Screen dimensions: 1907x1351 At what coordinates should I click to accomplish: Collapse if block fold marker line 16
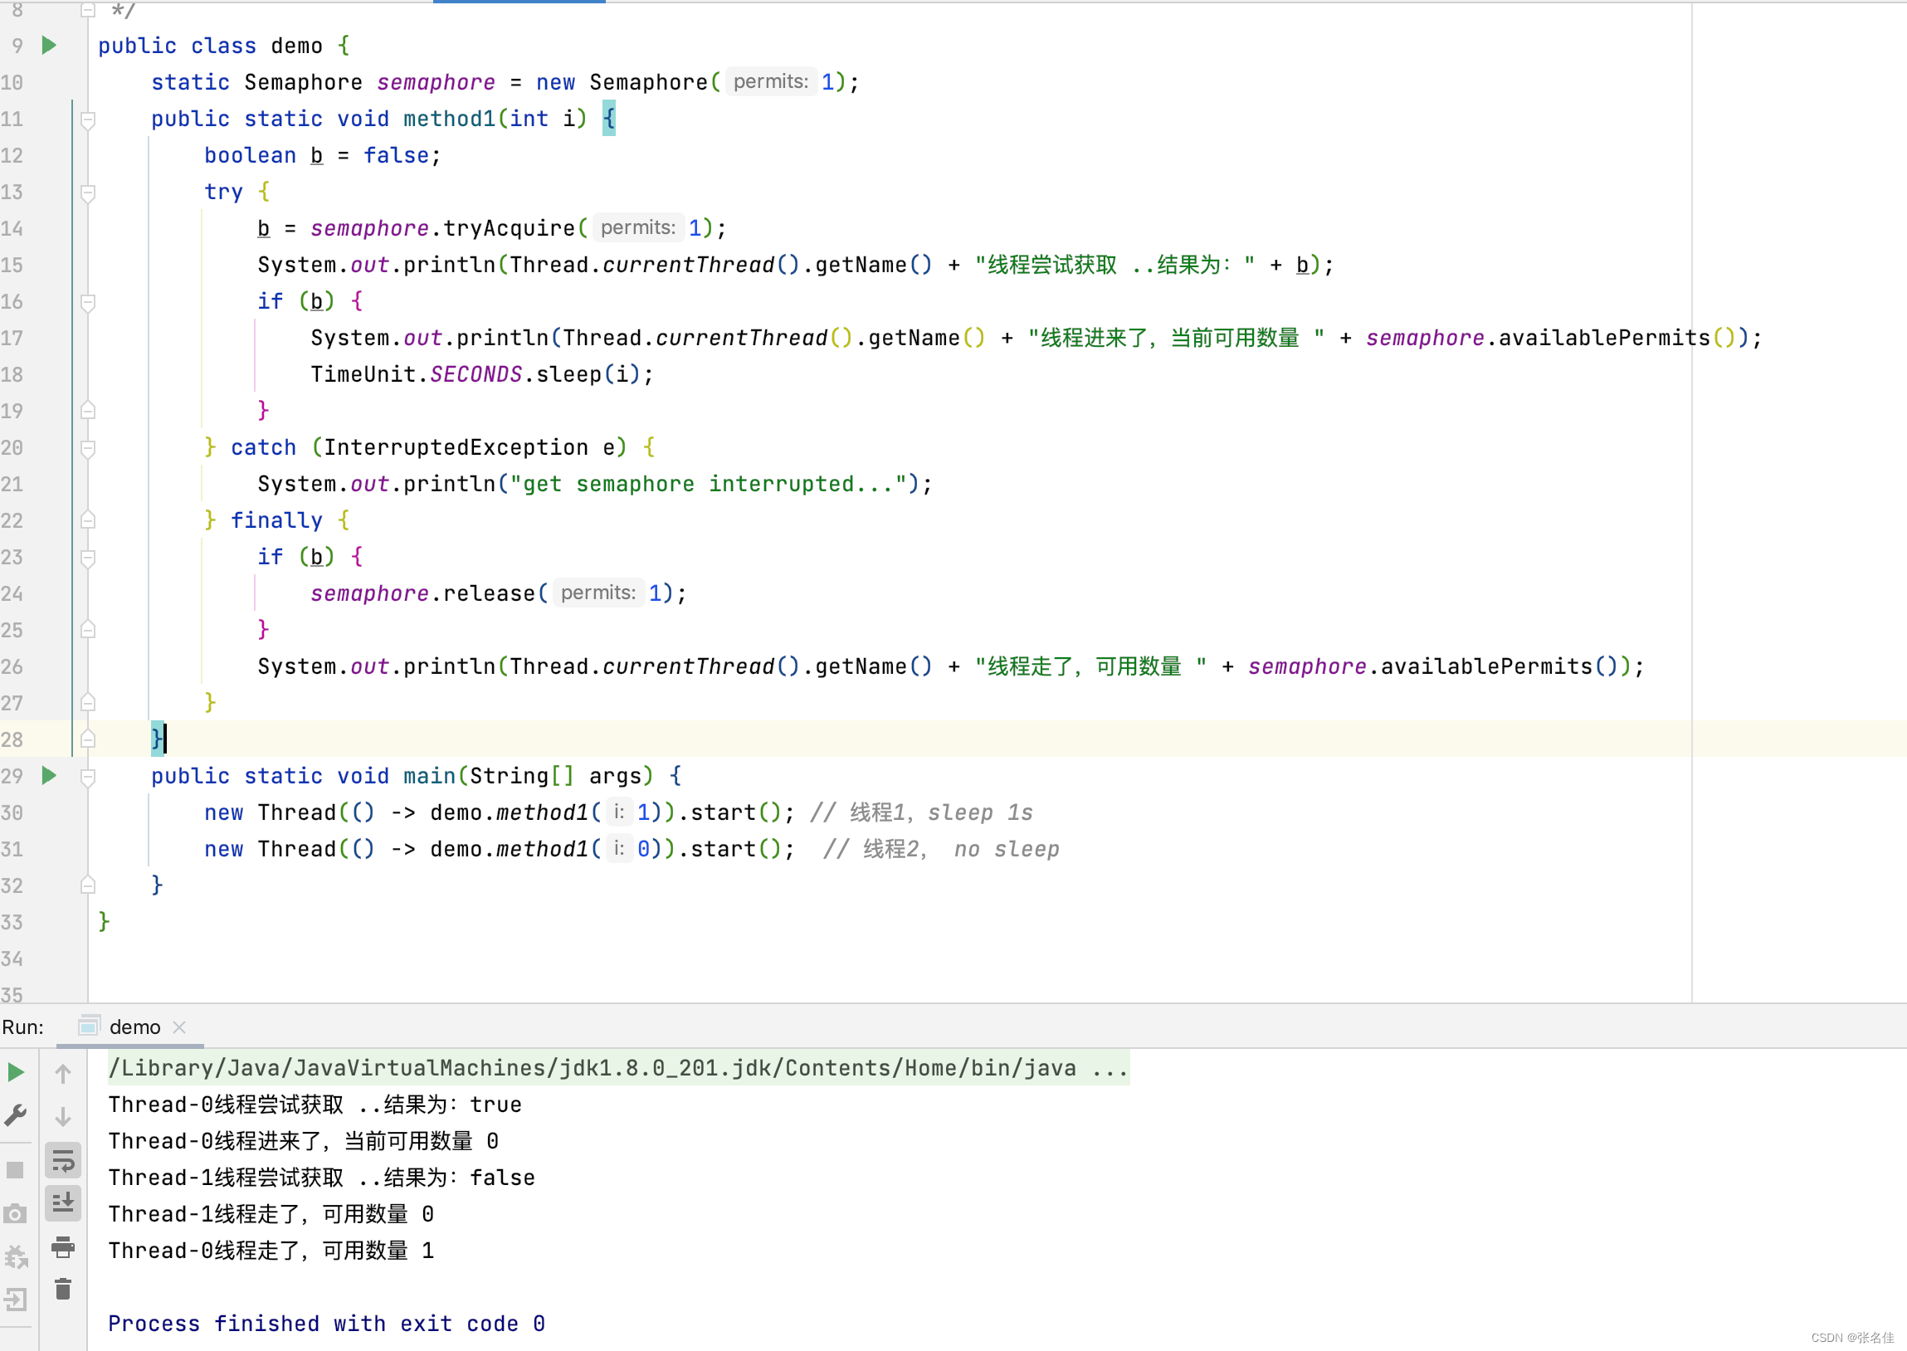[x=87, y=302]
